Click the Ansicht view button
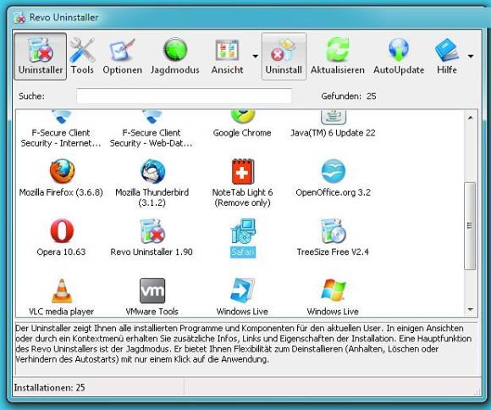 (227, 57)
